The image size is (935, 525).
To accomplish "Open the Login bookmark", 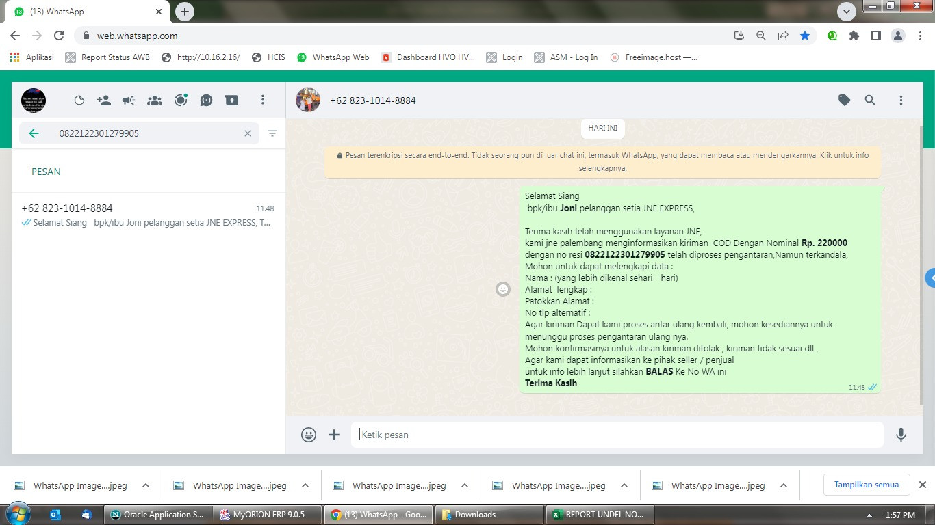I will pos(504,57).
